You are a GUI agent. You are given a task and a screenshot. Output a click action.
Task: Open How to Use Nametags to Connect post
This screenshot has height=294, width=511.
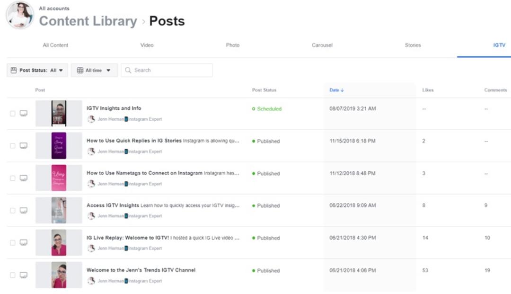tap(144, 173)
